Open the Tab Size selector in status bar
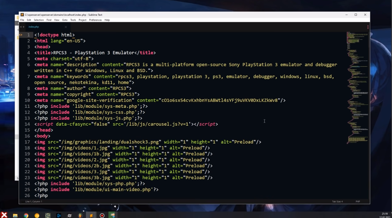This screenshot has height=218, width=392. 337,202
